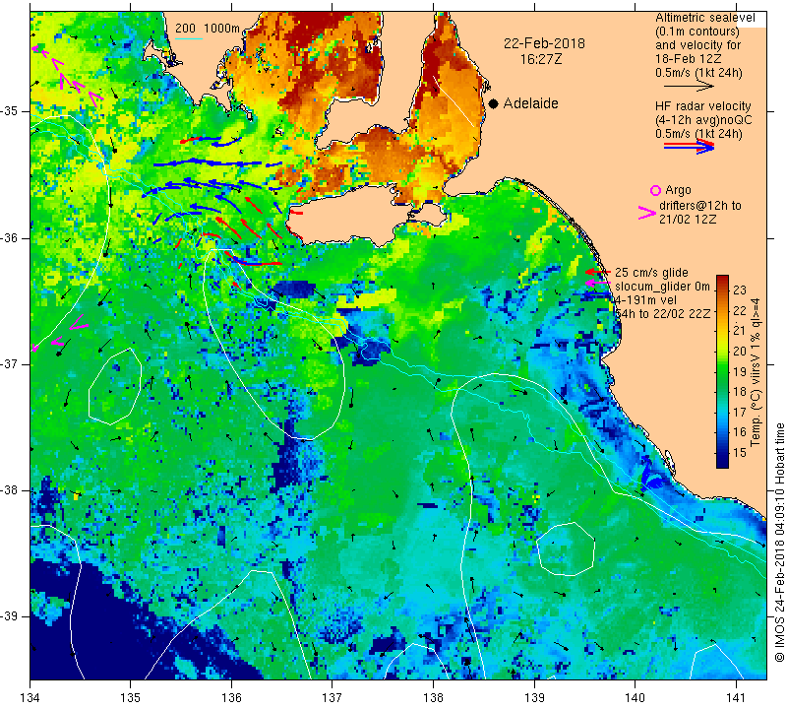Click the latitude axis label '-39'

point(10,616)
